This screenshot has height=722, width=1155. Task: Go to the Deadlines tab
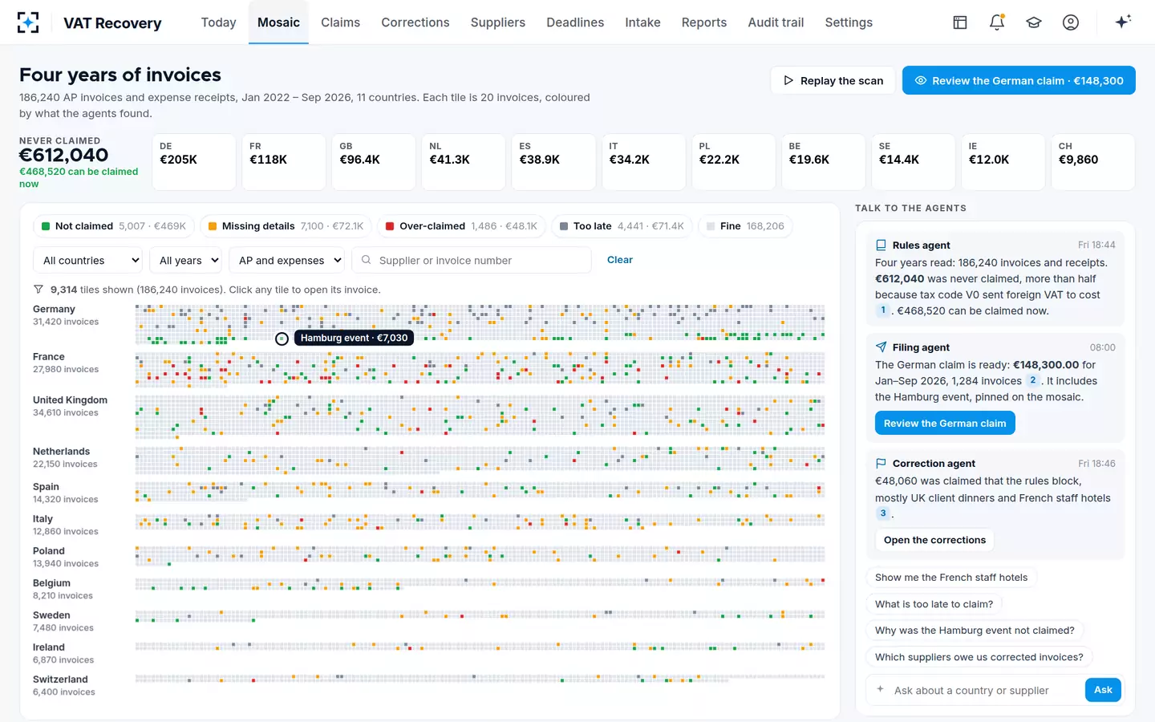coord(575,22)
